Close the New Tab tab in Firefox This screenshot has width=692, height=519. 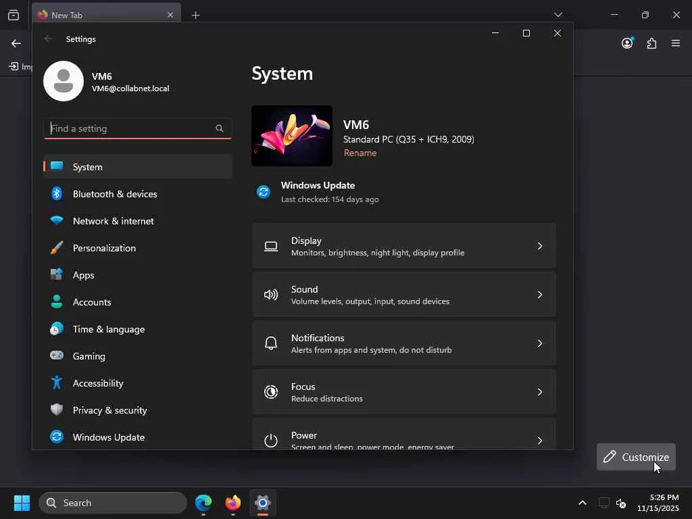[170, 15]
